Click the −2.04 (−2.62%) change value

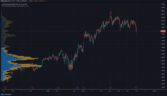point(20,1)
